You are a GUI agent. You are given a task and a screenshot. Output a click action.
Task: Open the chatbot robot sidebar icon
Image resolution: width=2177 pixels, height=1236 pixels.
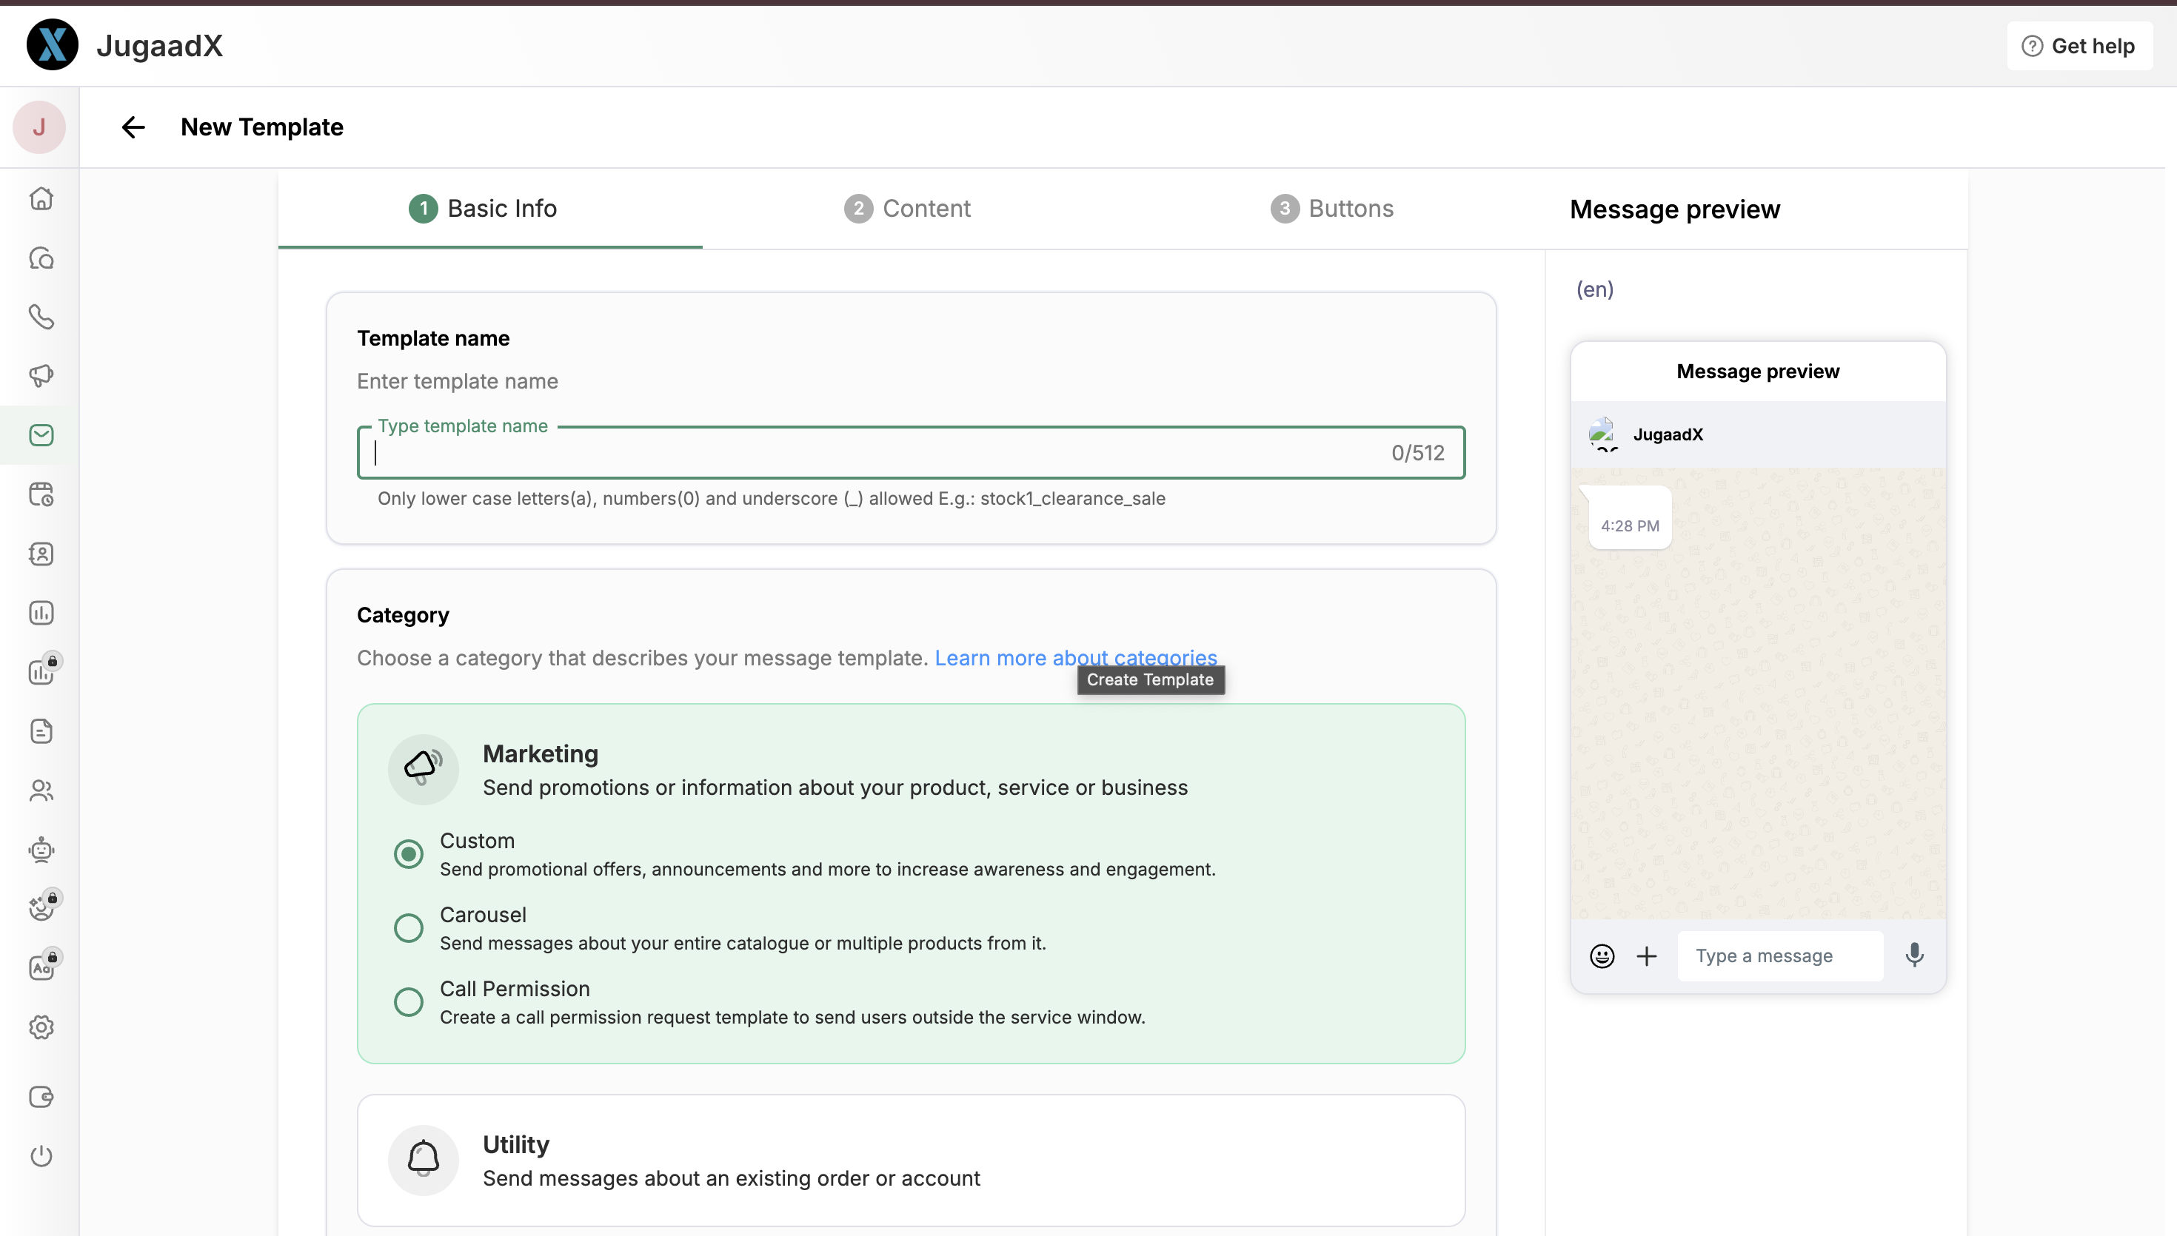coord(41,850)
